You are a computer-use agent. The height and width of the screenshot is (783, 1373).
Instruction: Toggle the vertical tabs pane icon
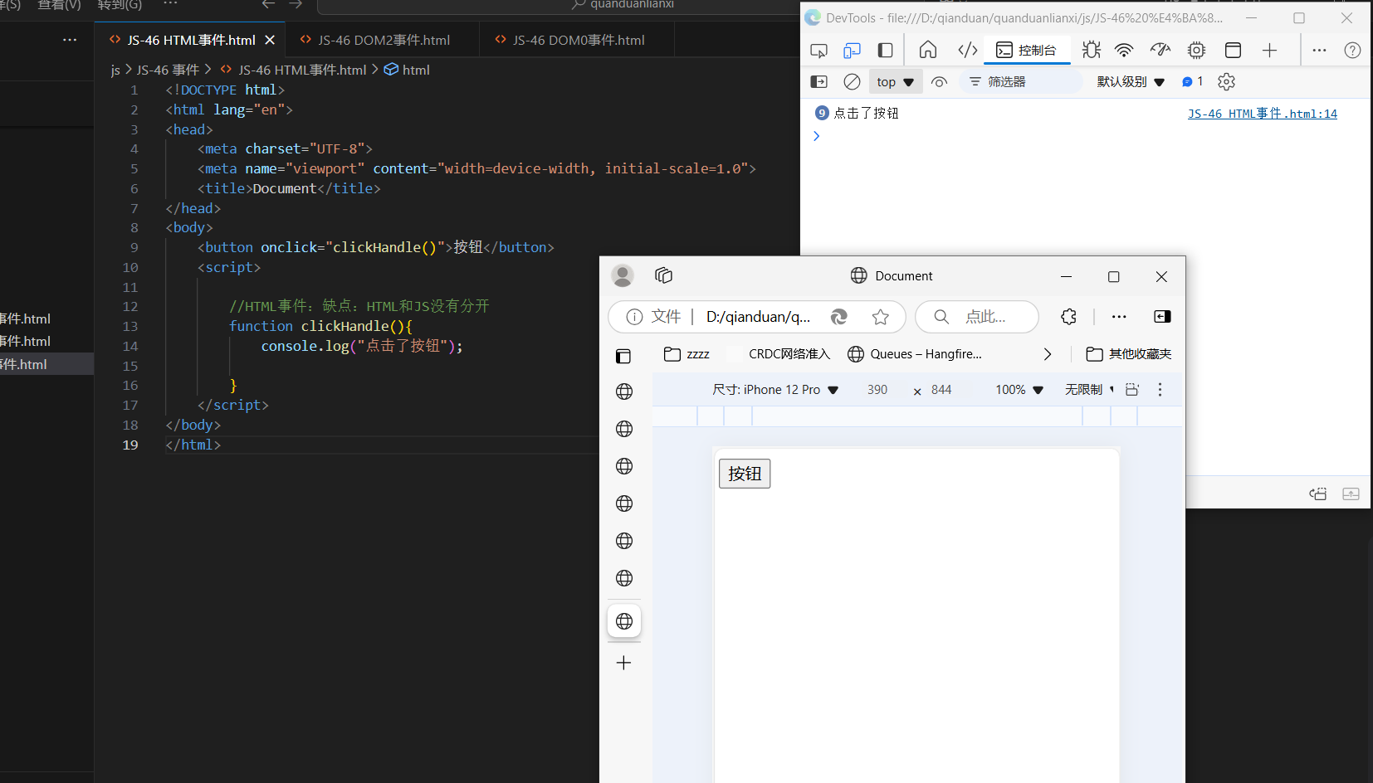coord(623,356)
